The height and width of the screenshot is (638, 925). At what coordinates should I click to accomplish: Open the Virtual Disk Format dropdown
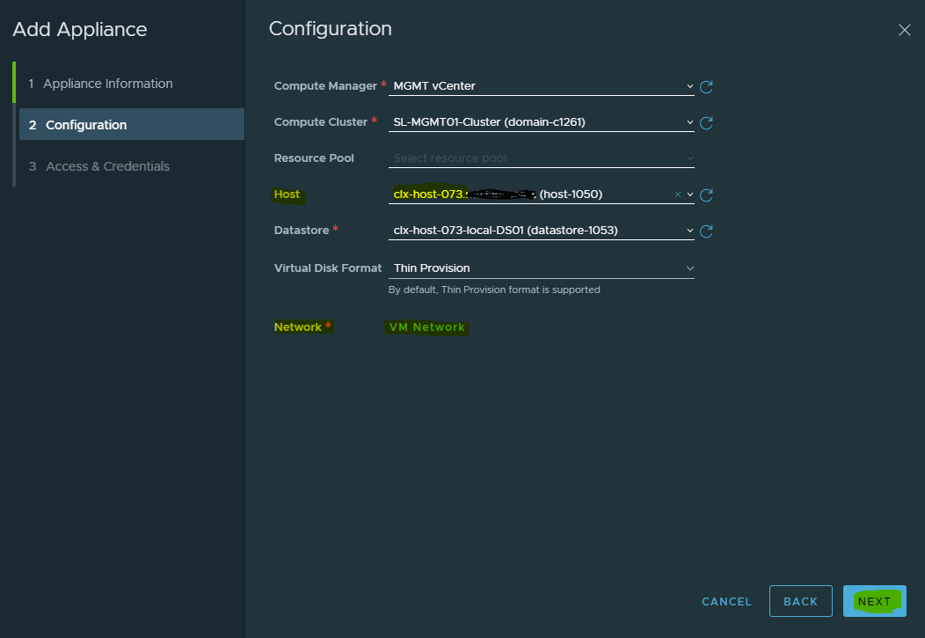coord(541,268)
